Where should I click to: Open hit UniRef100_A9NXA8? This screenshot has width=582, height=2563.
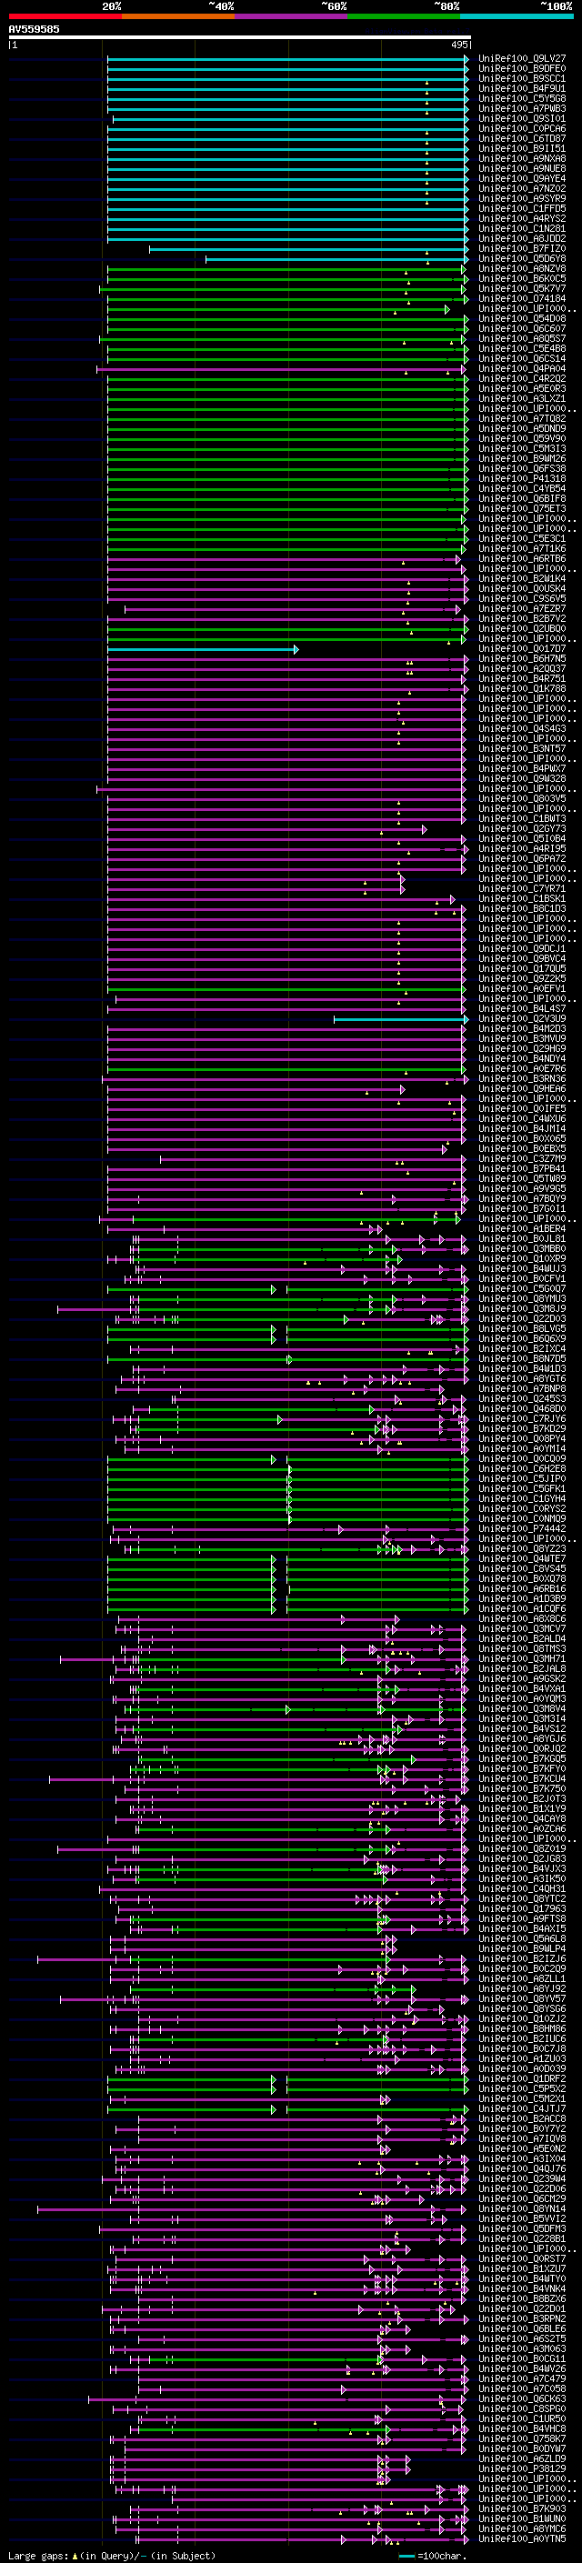point(522,158)
